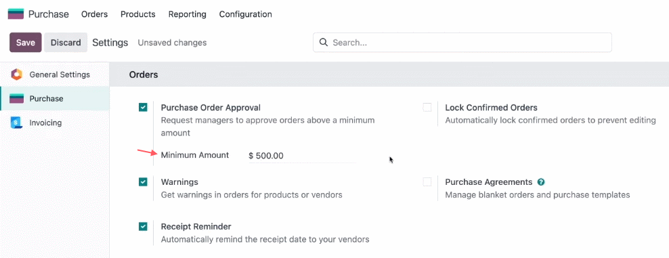Focus the settings Search box
Viewport: 669px width, 258px height.
(462, 43)
